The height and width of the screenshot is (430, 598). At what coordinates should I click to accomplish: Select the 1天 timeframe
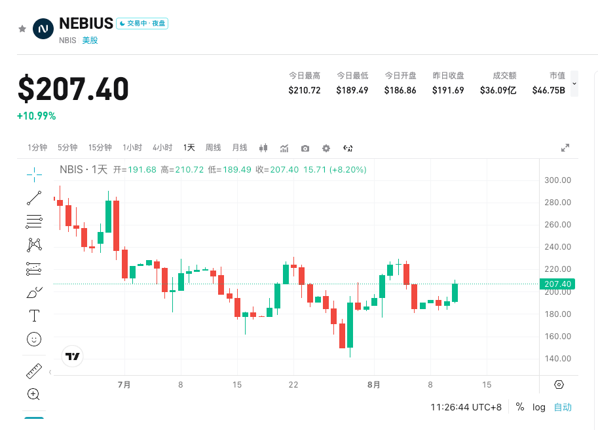click(x=189, y=148)
